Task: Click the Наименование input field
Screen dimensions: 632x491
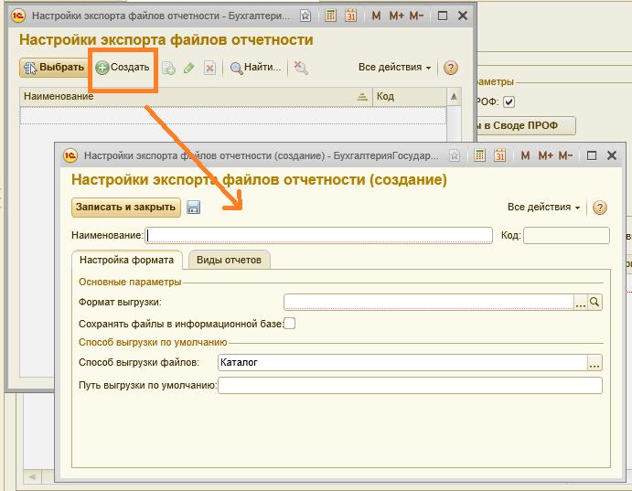Action: point(318,235)
